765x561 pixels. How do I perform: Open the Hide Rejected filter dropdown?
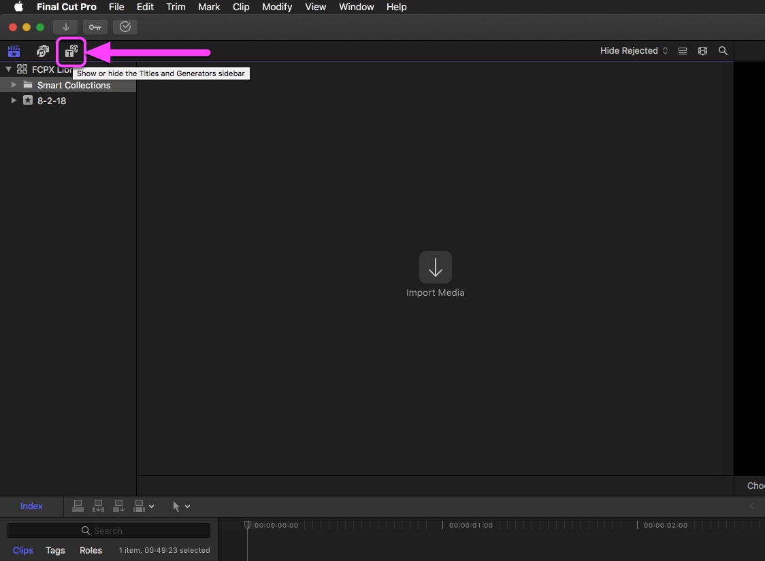click(633, 50)
